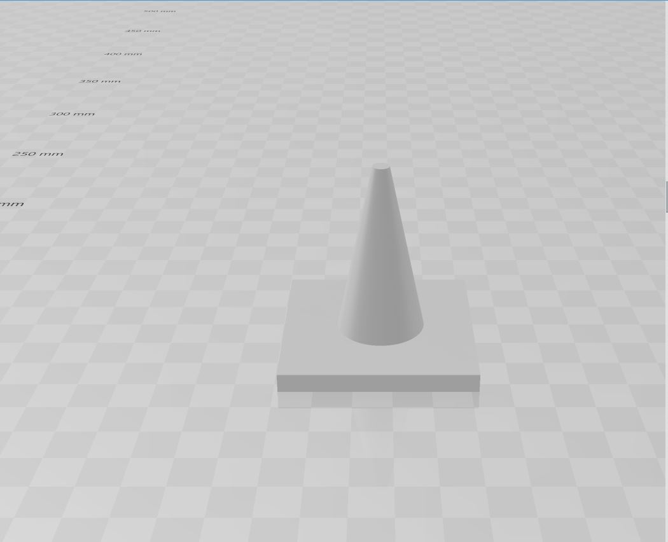Click the 400 mm ruler label
The image size is (668, 542).
(x=123, y=53)
